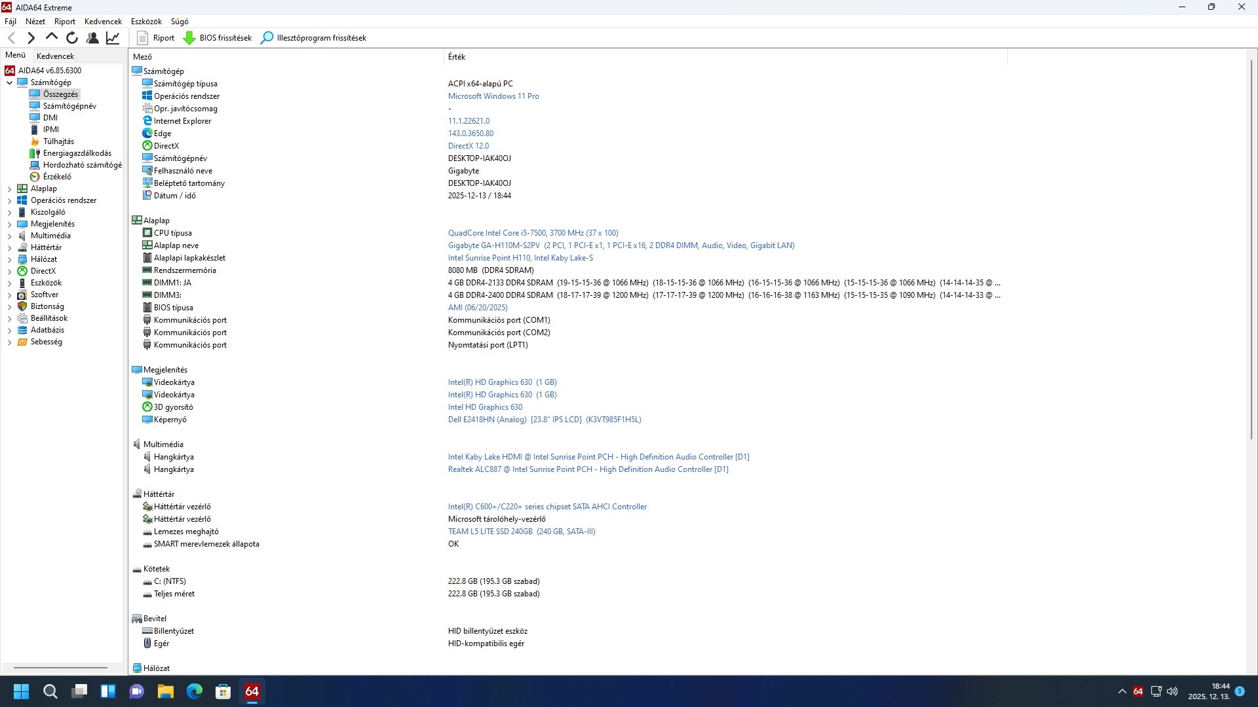
Task: Click the Up level arrow icon
Action: pyautogui.click(x=52, y=37)
